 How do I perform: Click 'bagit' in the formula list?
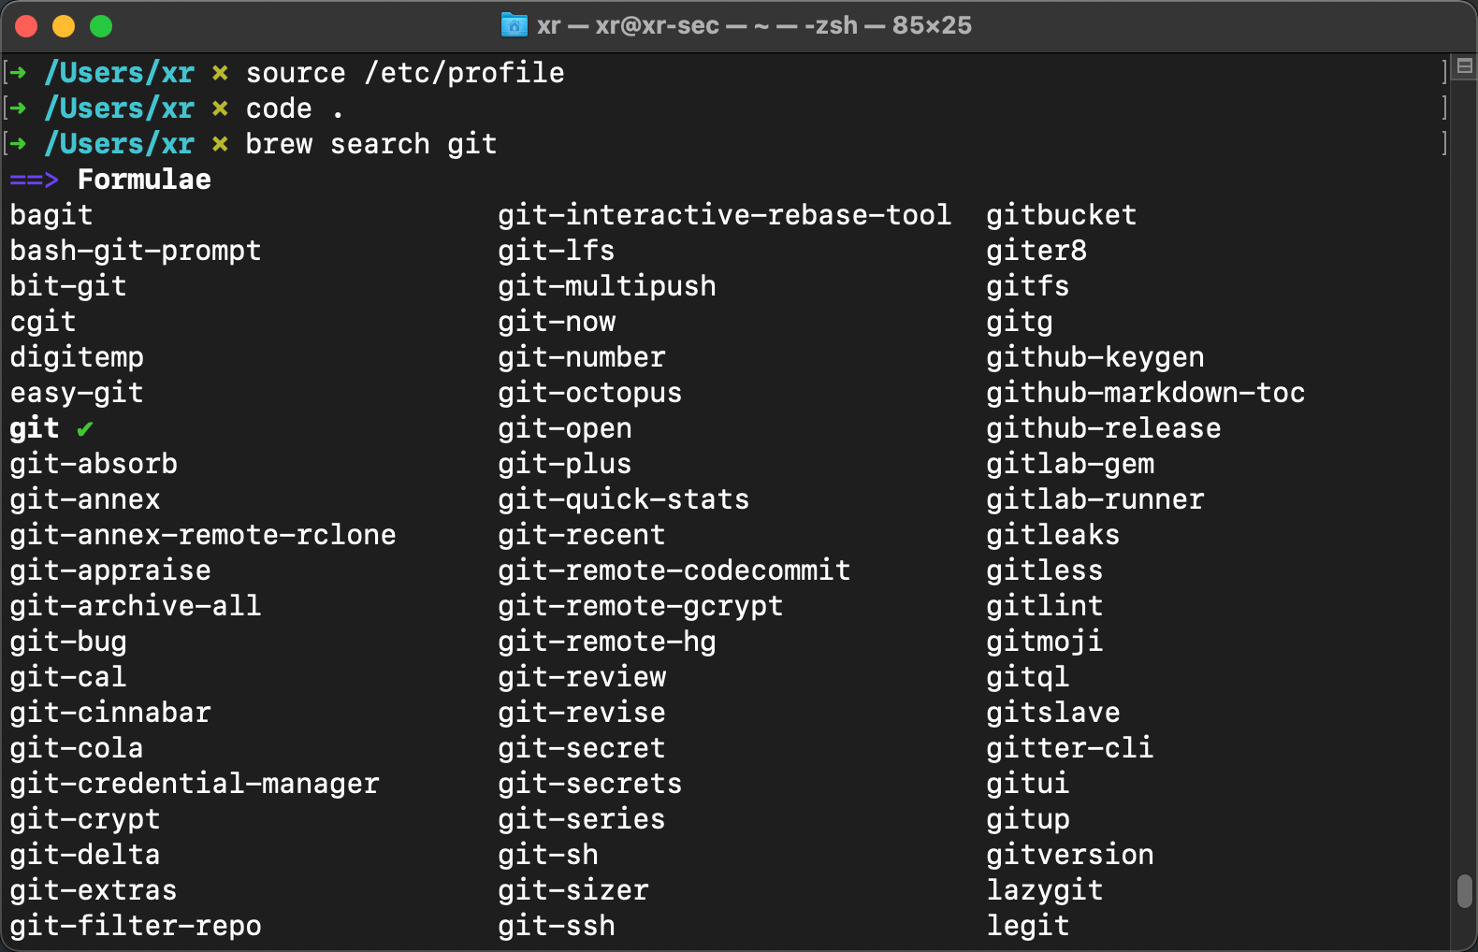click(x=51, y=215)
